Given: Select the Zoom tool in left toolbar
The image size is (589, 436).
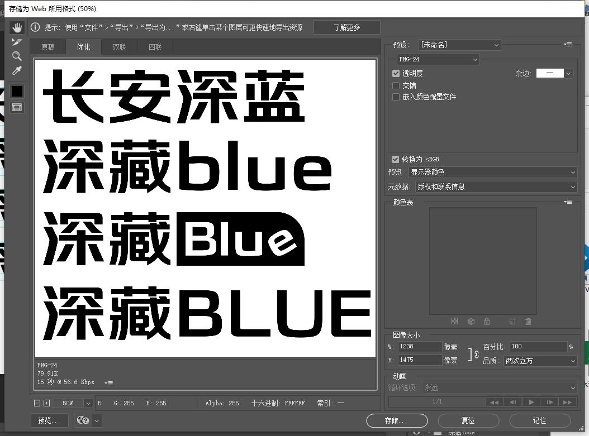Looking at the screenshot, I should coord(17,56).
